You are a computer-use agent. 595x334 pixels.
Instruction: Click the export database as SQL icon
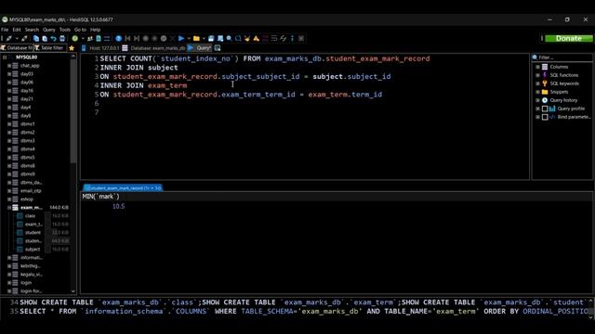pos(99,39)
